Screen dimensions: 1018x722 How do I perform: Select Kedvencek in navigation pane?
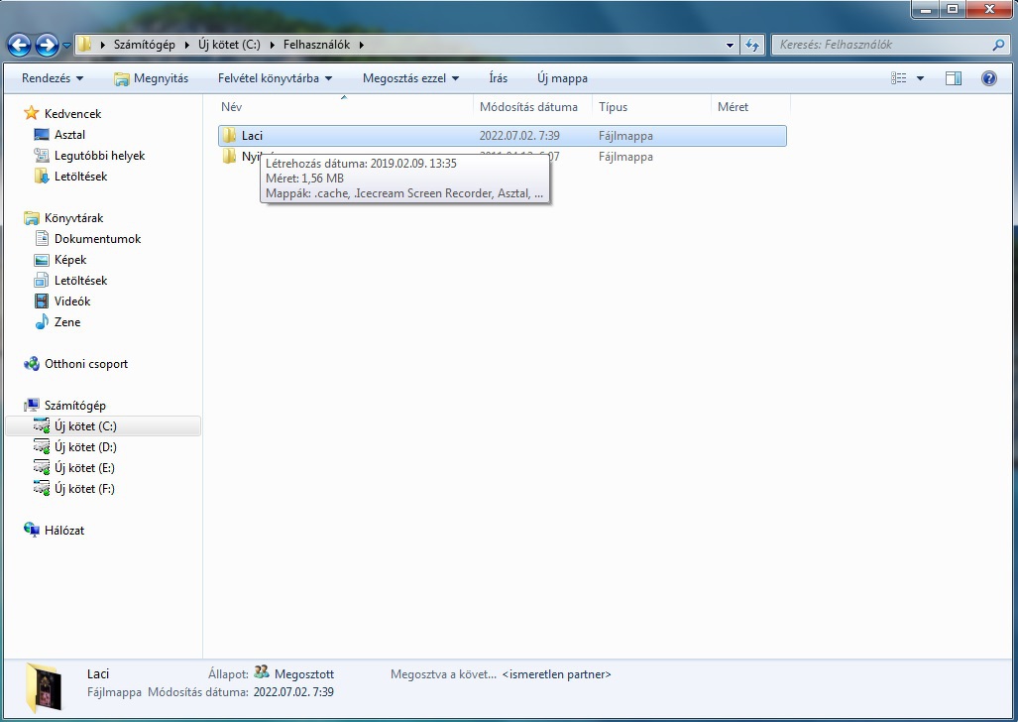click(72, 114)
